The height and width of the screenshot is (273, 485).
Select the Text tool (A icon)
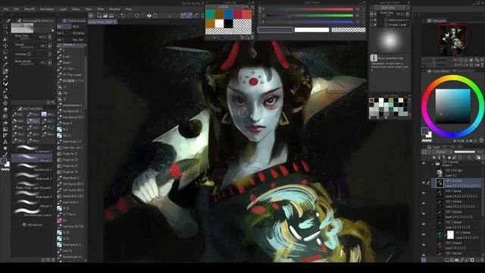(5, 142)
